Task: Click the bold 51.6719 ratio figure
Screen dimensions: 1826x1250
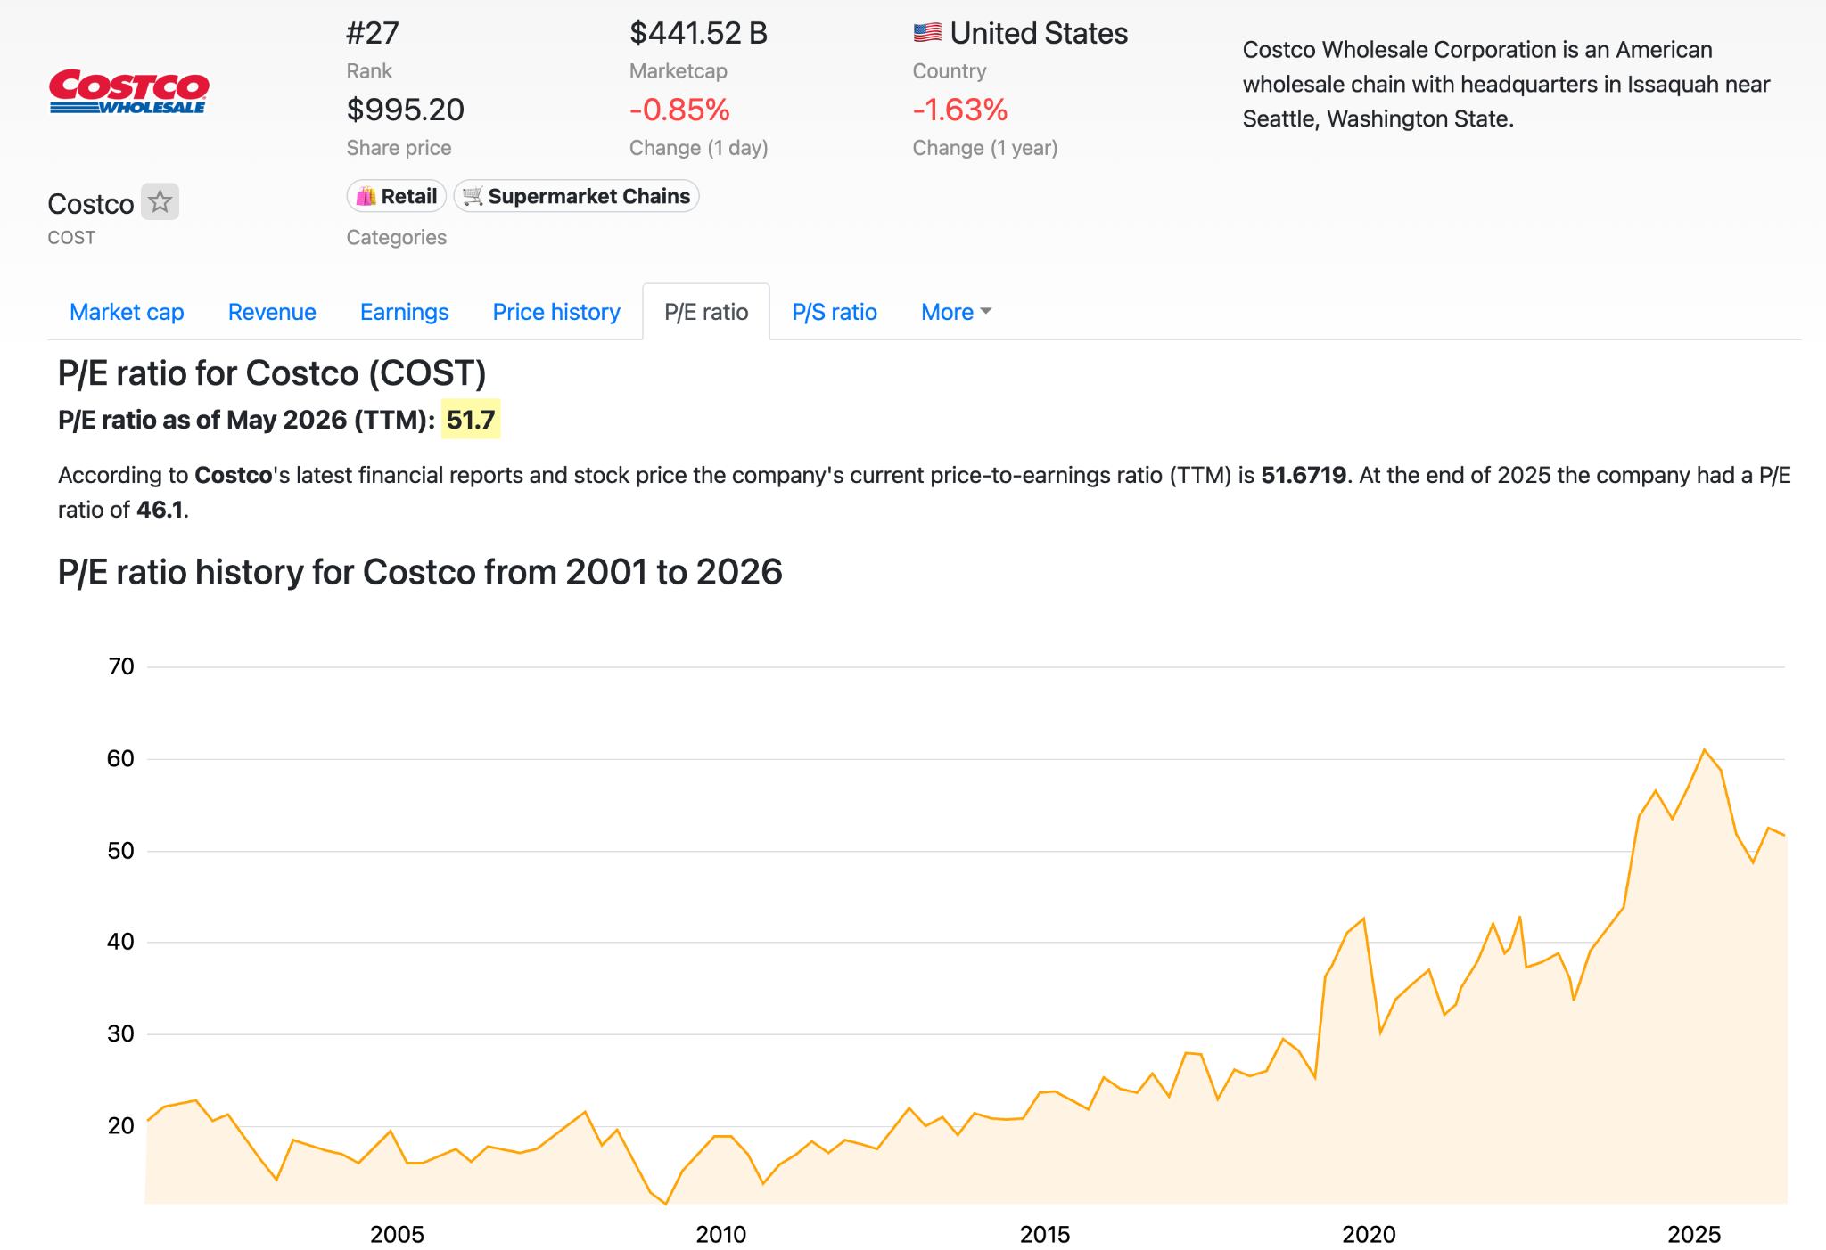Action: point(1304,475)
